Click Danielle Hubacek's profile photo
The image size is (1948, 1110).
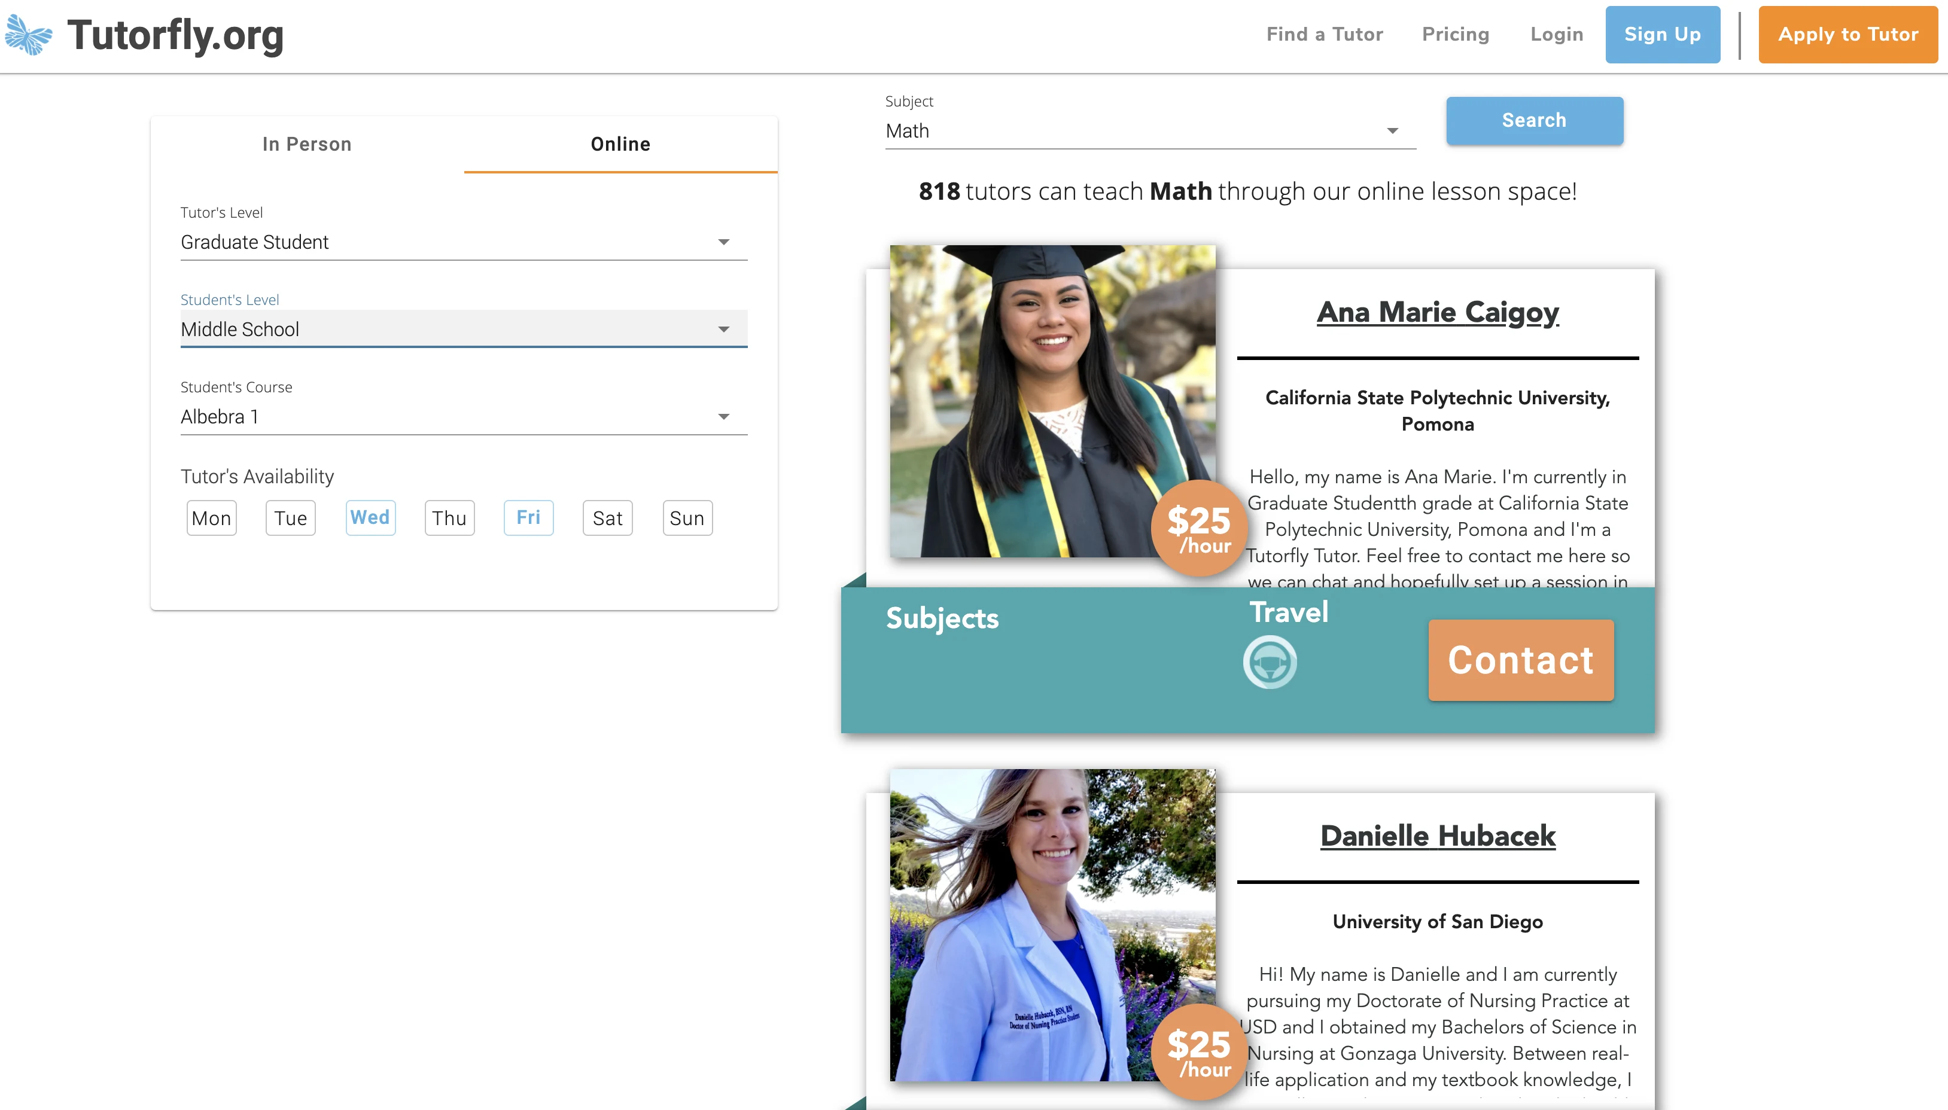(x=1052, y=925)
